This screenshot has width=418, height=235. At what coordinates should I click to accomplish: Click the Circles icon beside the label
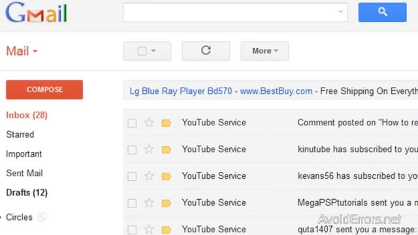42,217
